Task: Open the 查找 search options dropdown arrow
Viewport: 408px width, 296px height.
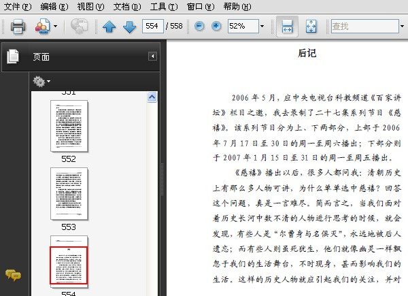Action: pos(403,26)
